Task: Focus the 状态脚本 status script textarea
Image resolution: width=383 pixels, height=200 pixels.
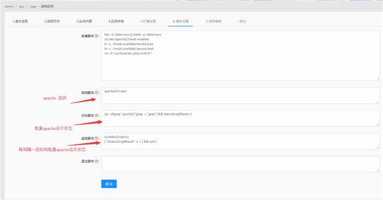Action: click(x=240, y=118)
